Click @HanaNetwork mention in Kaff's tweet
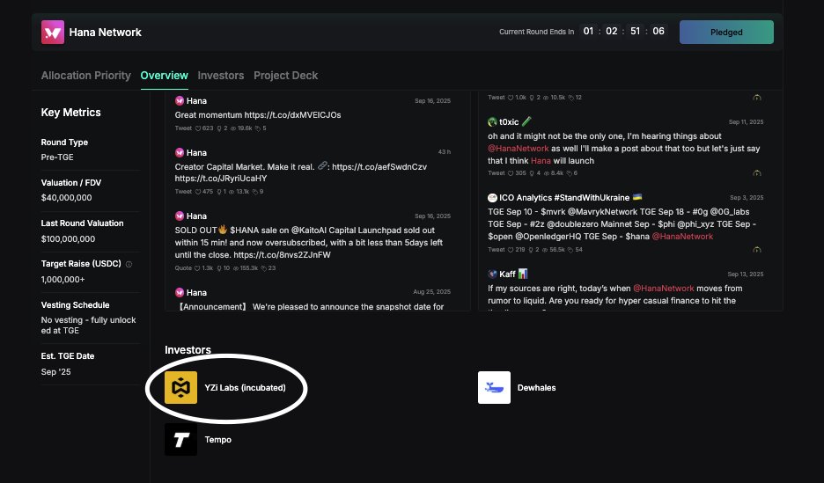 663,289
